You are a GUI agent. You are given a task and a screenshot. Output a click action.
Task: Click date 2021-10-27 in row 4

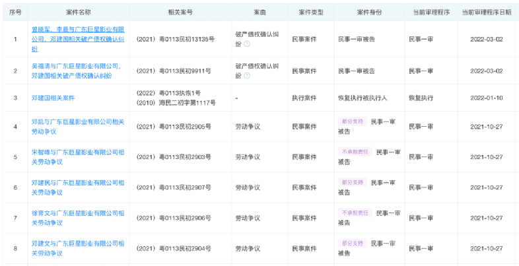click(x=486, y=126)
